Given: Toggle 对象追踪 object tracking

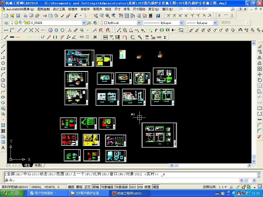Looking at the screenshot, I should click(121, 187).
